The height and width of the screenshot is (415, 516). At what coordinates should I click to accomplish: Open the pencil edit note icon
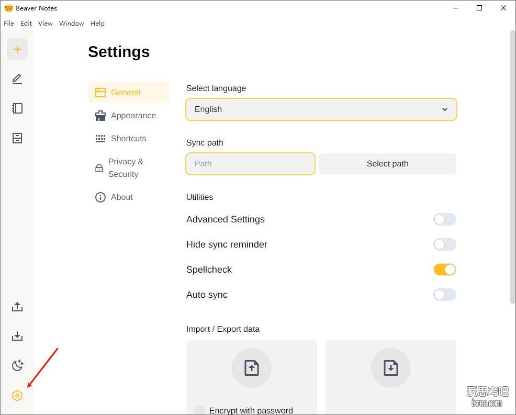click(17, 79)
